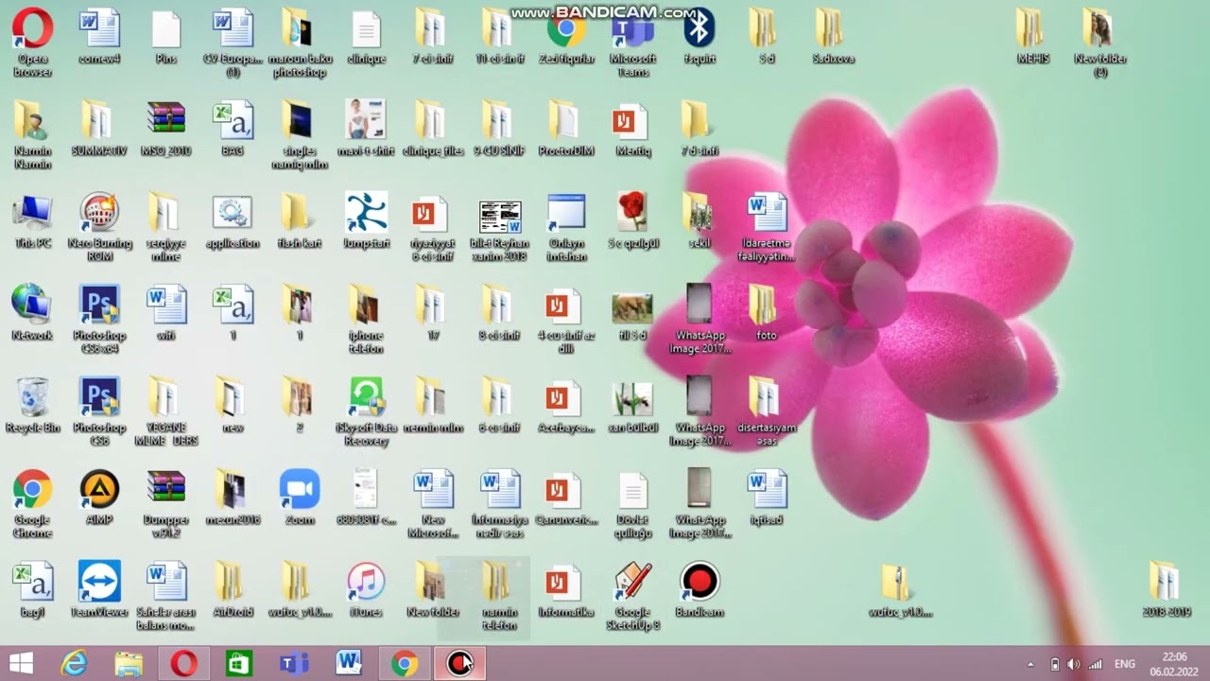
Task: Click the iTunes desktop shortcut
Action: pyautogui.click(x=366, y=589)
